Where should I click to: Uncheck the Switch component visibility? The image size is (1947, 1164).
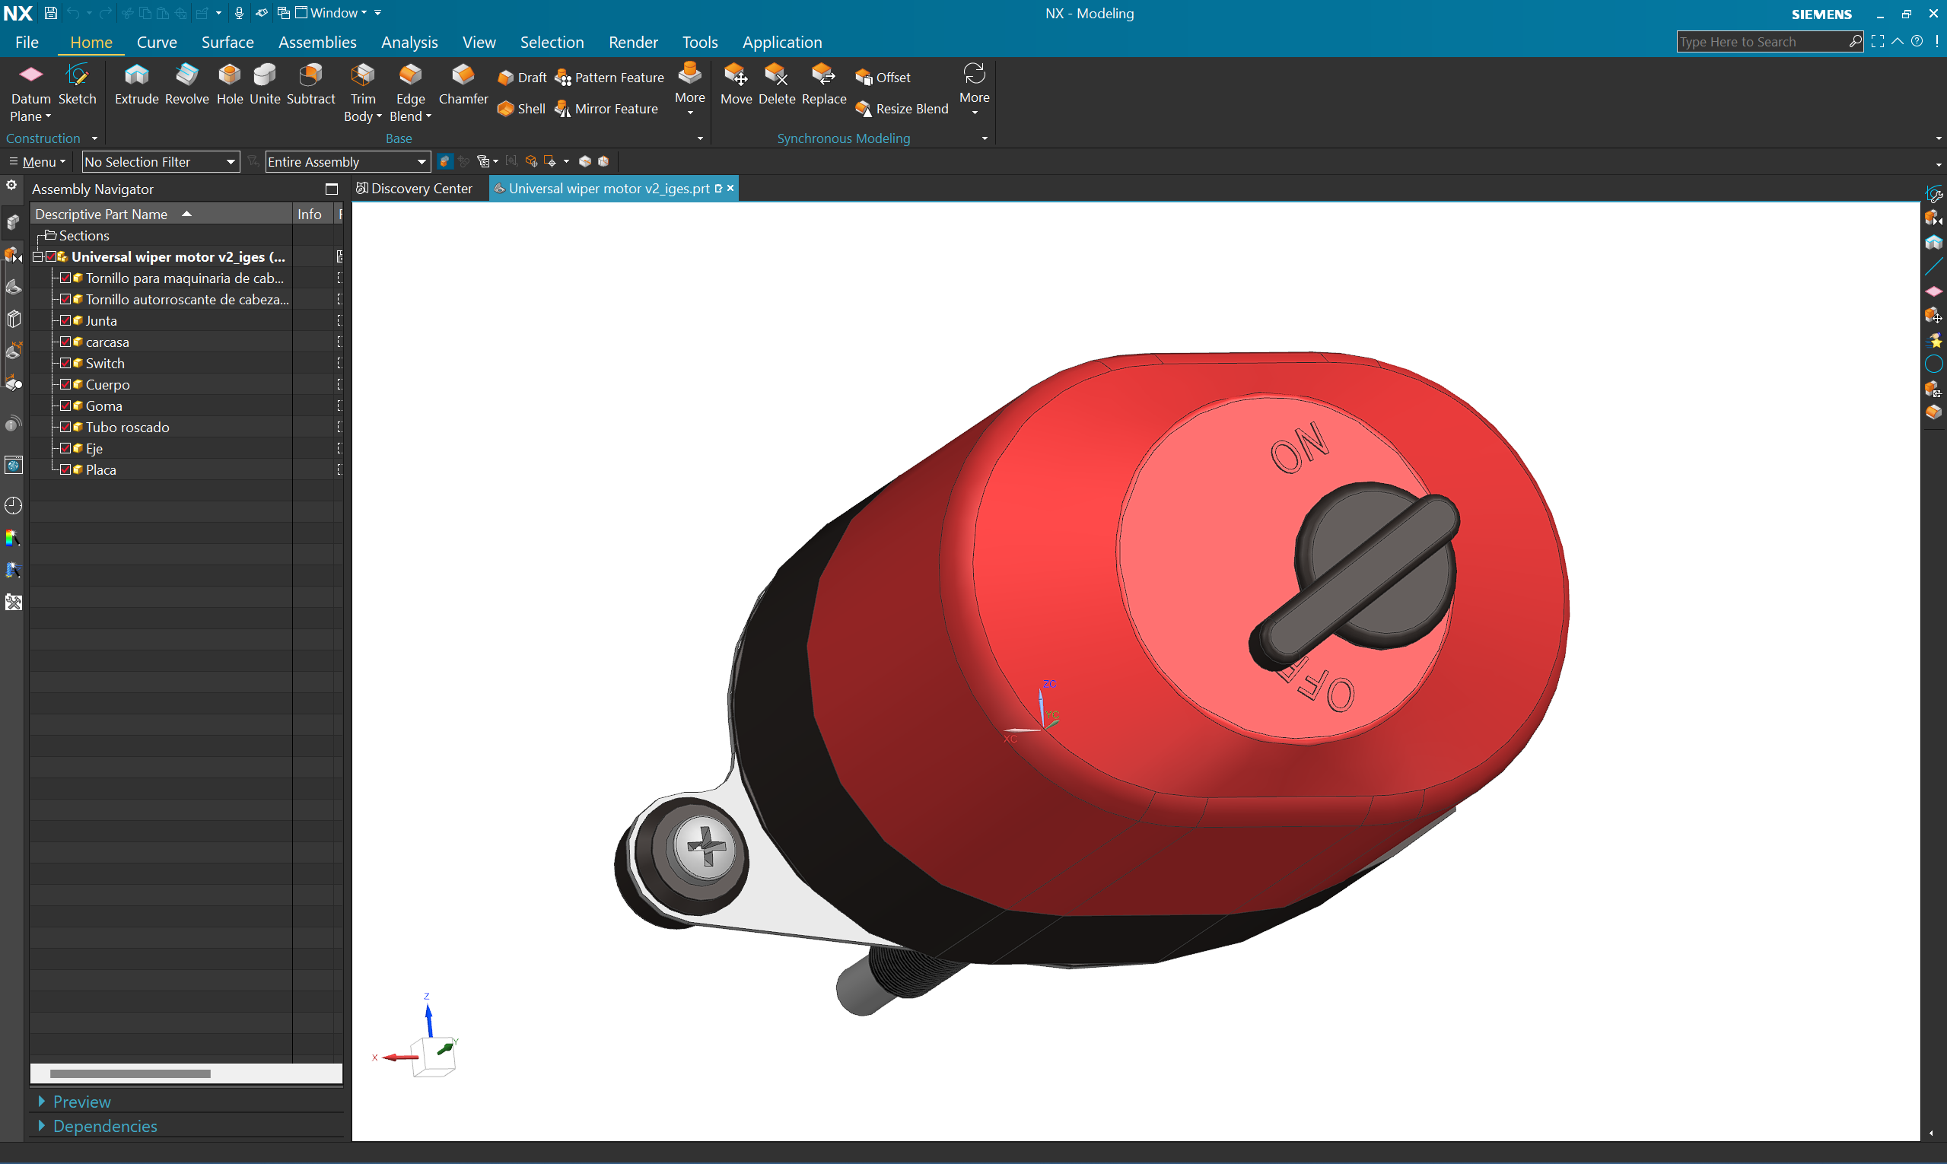(x=66, y=363)
